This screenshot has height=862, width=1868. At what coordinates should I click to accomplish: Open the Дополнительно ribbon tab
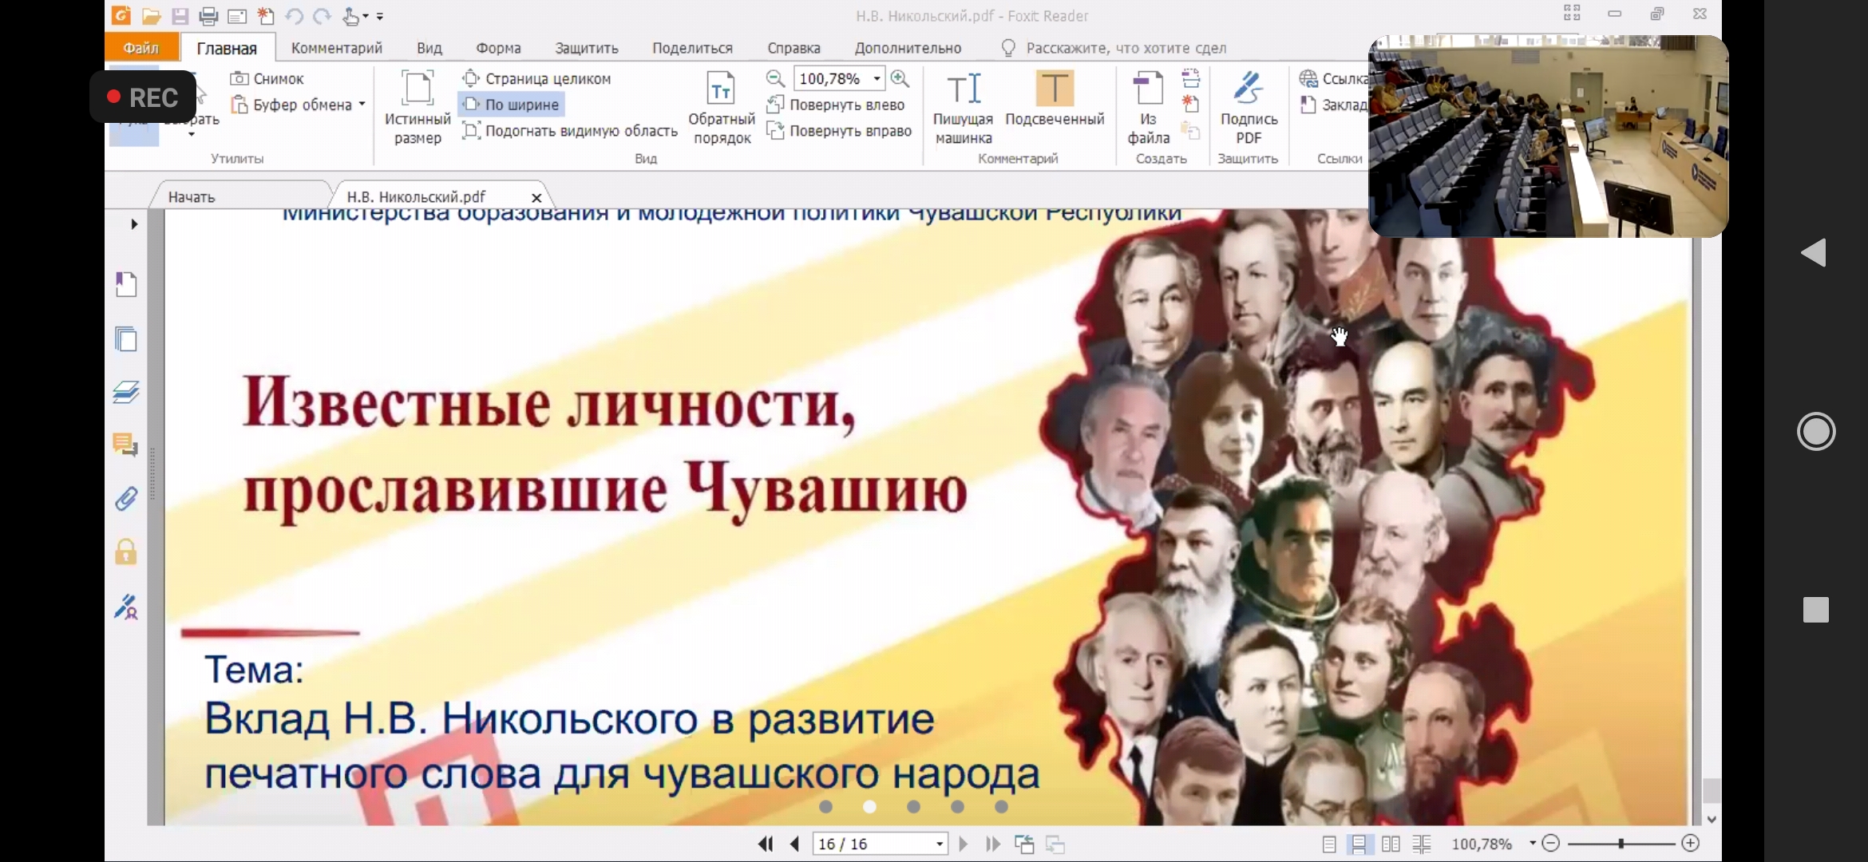pos(908,48)
